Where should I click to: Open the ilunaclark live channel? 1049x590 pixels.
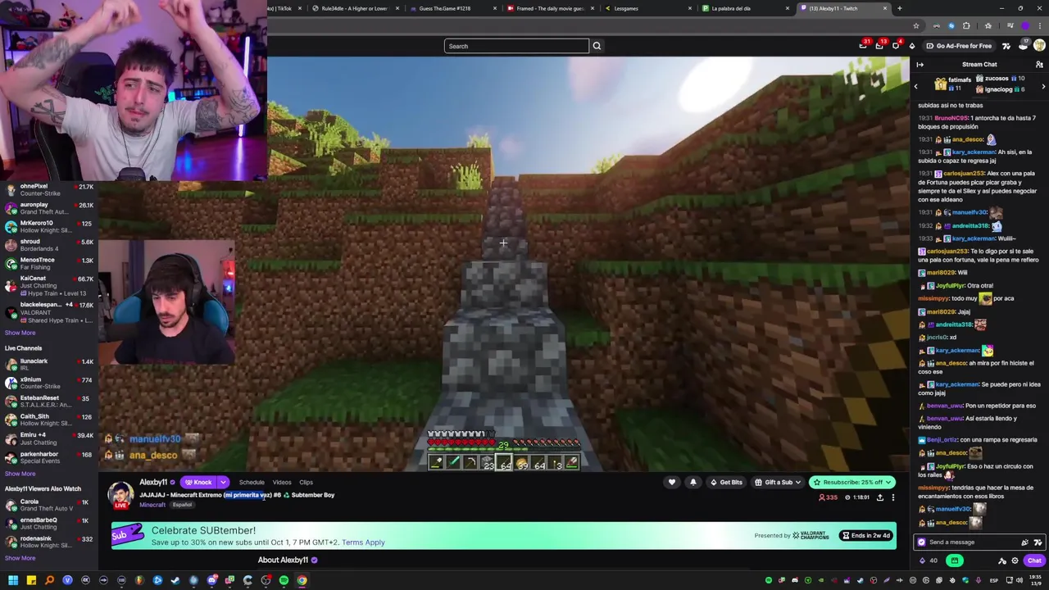click(x=49, y=365)
